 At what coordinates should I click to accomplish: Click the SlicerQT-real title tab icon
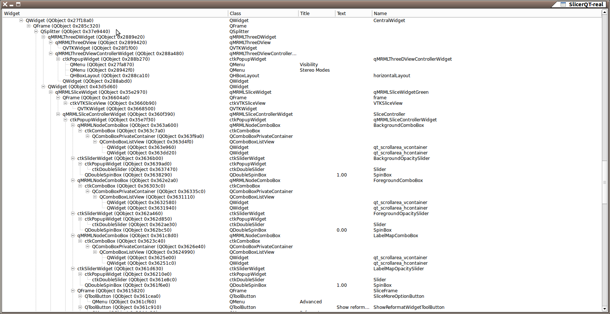pos(563,4)
